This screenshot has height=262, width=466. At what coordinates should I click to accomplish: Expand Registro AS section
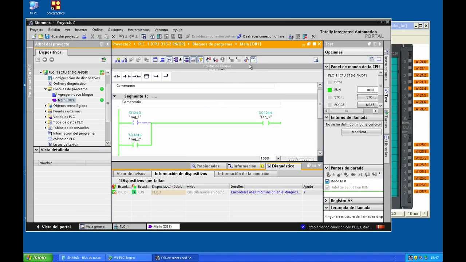(x=327, y=201)
